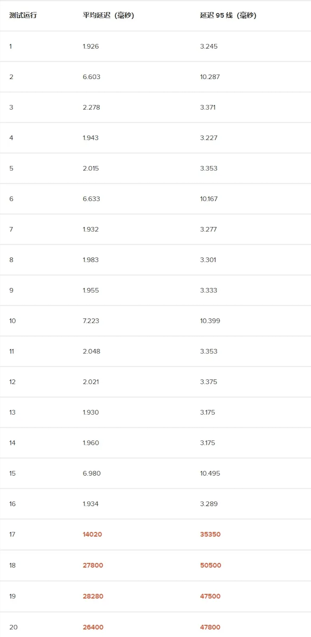Select average latency value 1.926

click(x=91, y=46)
